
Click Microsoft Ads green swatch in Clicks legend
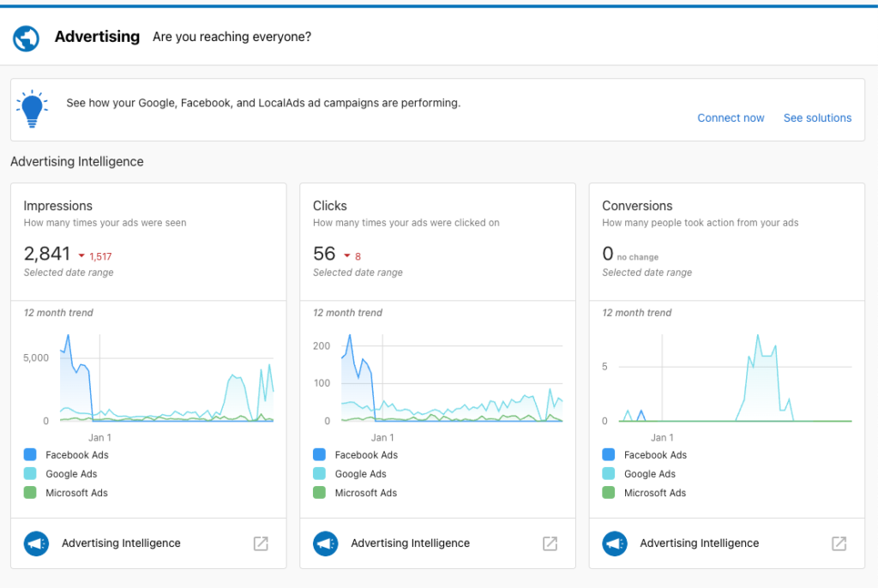[x=320, y=493]
